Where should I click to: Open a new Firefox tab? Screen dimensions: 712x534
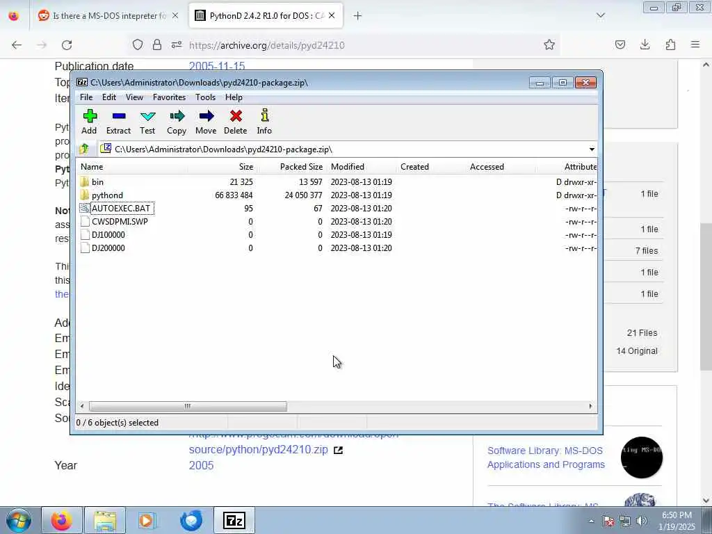tap(357, 16)
